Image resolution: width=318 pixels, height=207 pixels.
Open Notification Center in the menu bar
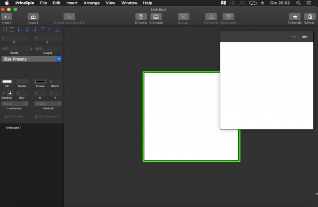click(x=309, y=3)
